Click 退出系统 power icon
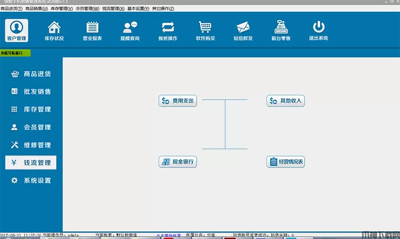This screenshot has width=400, height=239. (318, 31)
